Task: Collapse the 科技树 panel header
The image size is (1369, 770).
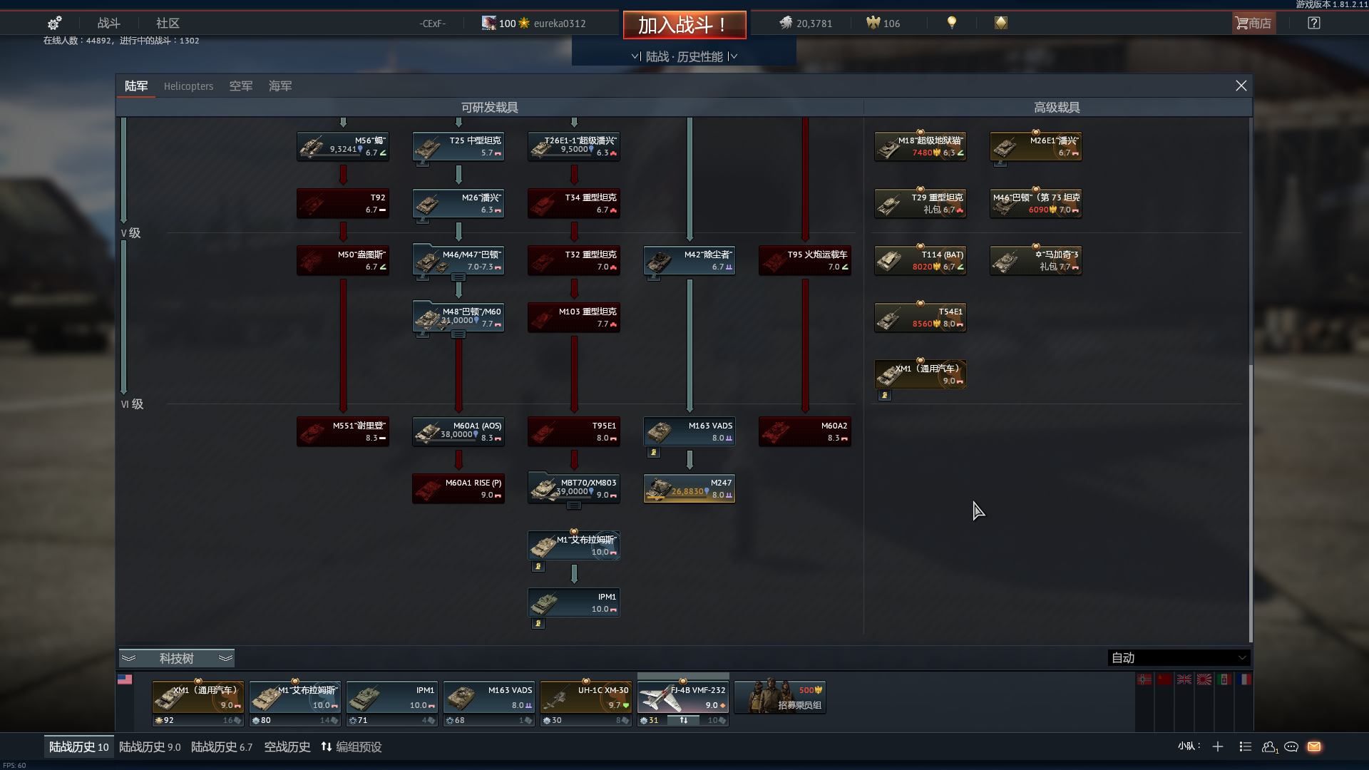Action: [177, 658]
